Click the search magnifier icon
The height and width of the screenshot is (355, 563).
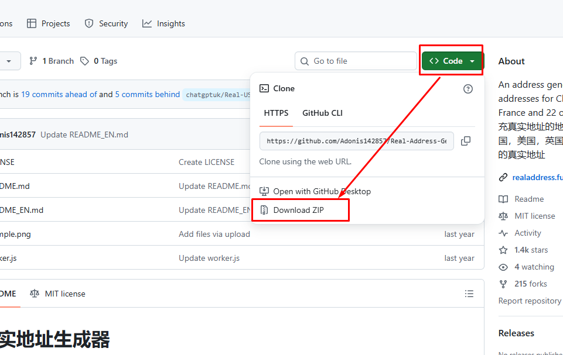(305, 61)
